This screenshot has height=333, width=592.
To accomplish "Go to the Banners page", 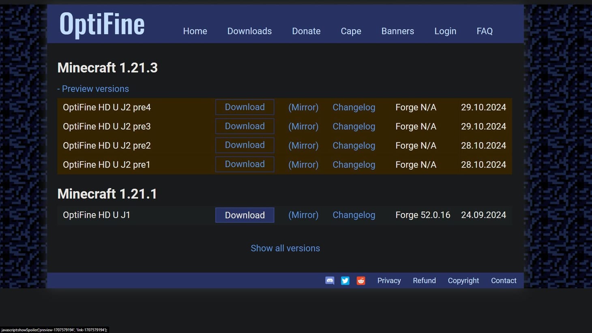I will 397,31.
